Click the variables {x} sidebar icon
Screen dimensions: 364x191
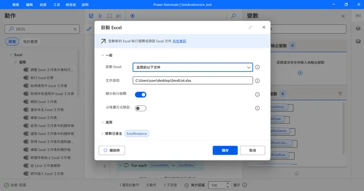(358, 16)
